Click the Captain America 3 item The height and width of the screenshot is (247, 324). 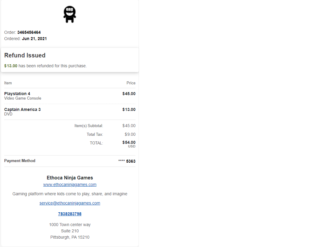pyautogui.click(x=22, y=109)
